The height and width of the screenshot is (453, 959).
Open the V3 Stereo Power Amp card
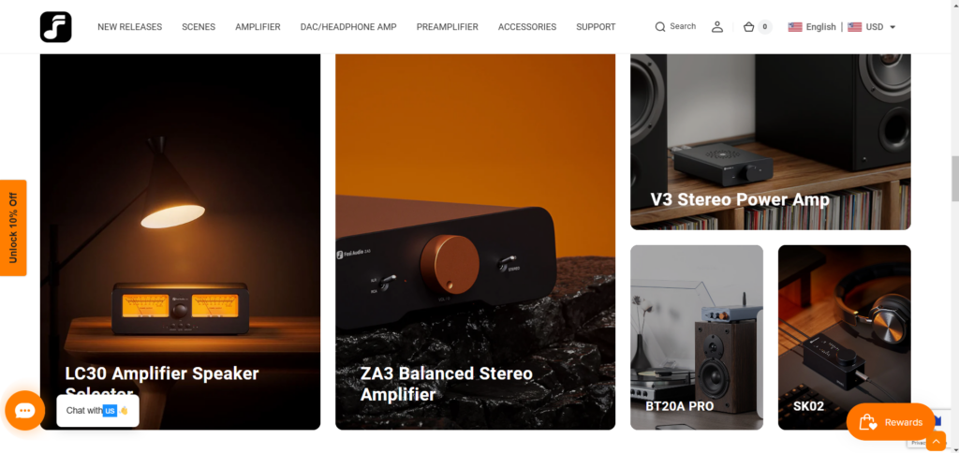pos(771,142)
